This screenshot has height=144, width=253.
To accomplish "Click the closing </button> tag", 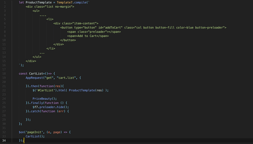I will pyautogui.click(x=68, y=40).
